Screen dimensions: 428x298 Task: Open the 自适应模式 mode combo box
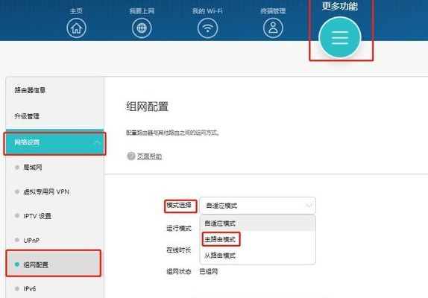coord(258,206)
